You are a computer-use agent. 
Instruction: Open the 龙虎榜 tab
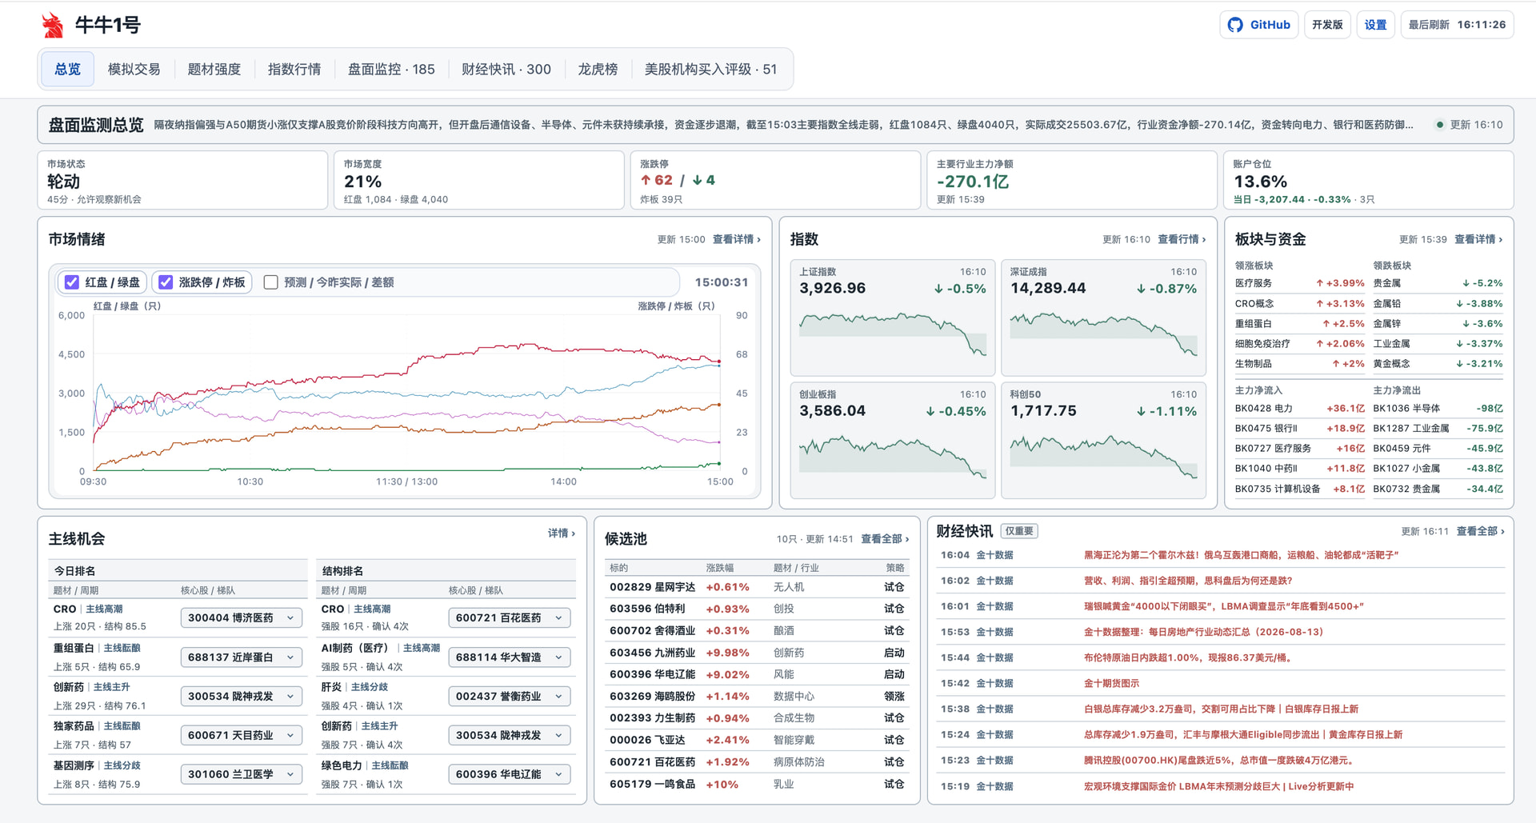point(598,70)
